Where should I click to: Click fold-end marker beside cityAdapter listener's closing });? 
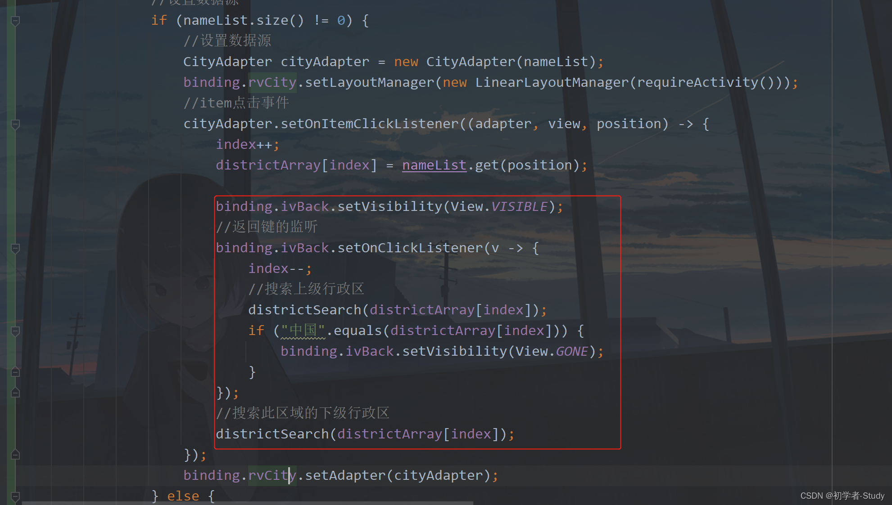tap(15, 455)
